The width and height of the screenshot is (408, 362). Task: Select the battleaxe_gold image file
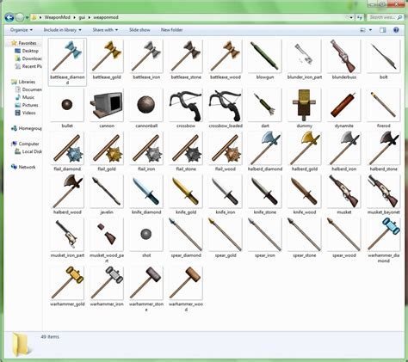(107, 59)
